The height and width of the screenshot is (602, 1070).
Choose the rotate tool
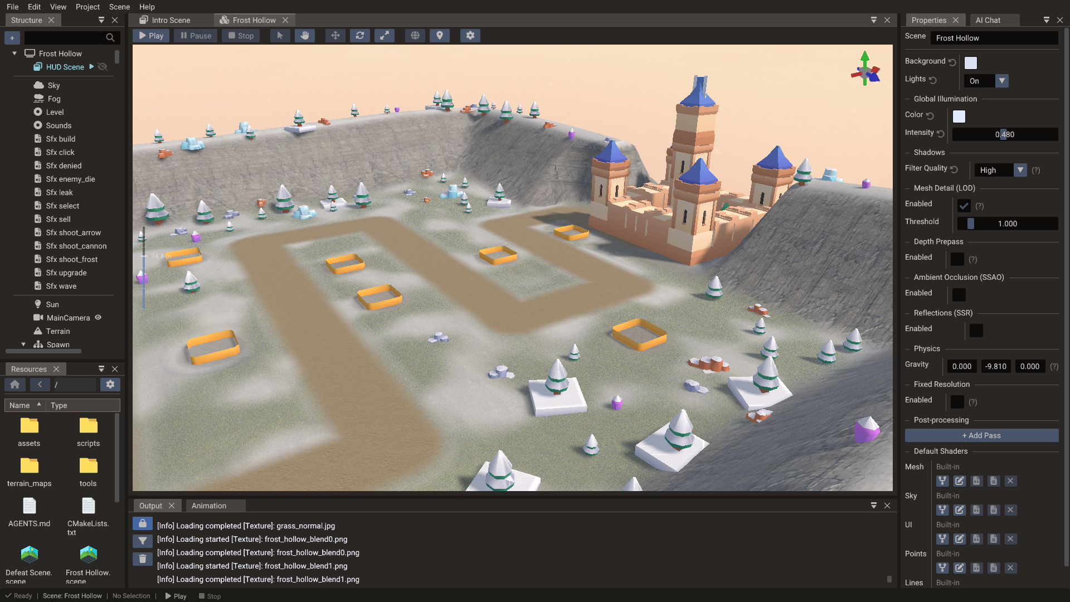pos(360,36)
